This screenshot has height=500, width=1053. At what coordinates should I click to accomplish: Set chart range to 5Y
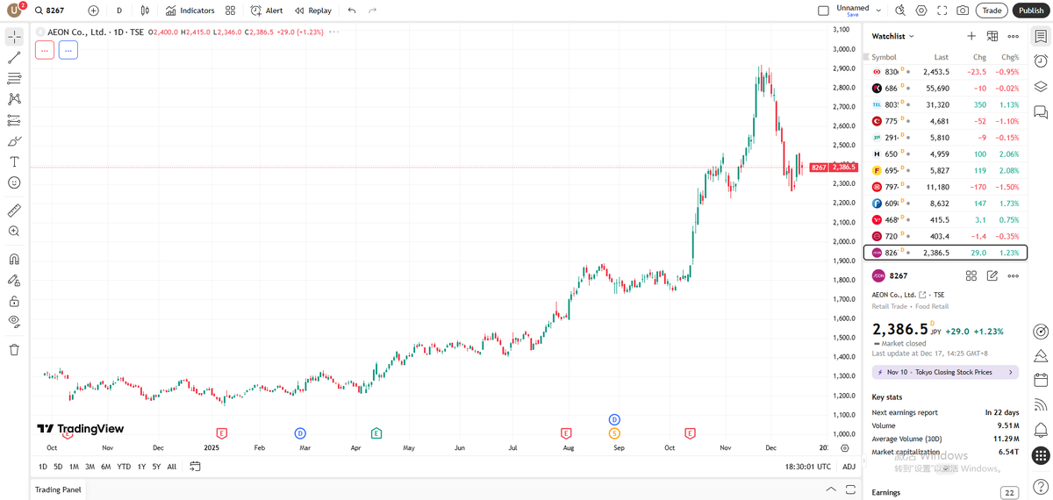pyautogui.click(x=156, y=467)
